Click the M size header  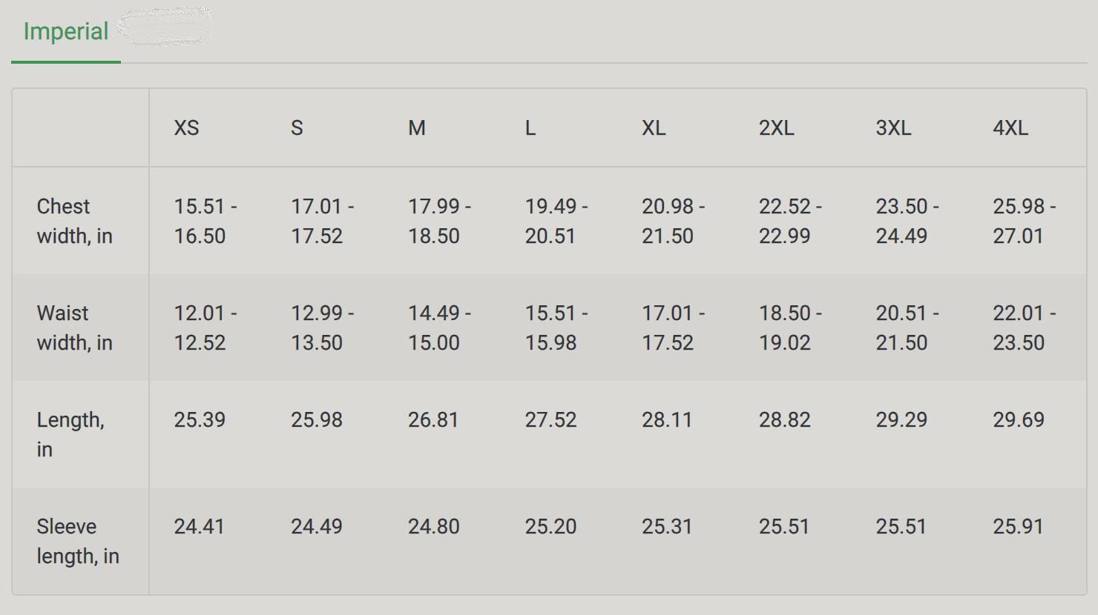[417, 128]
